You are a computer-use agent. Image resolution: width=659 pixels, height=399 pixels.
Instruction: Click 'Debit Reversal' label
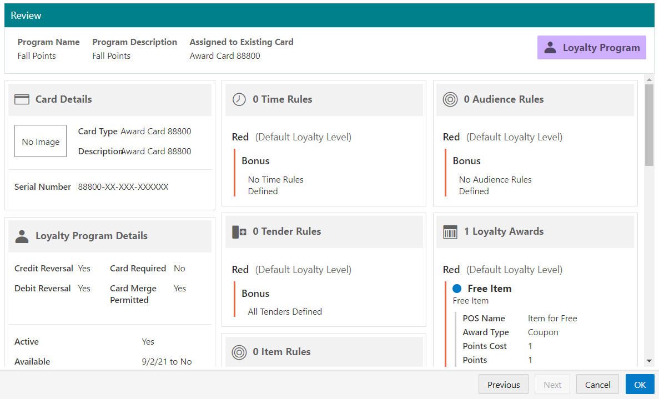[x=42, y=289]
